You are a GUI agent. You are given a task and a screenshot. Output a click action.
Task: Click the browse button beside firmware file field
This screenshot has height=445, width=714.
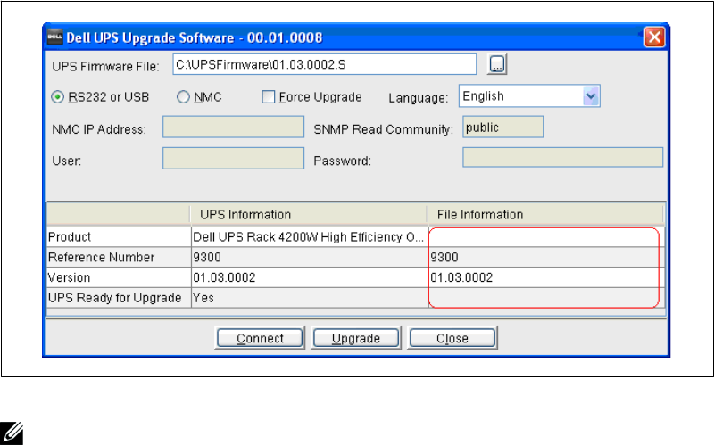497,64
